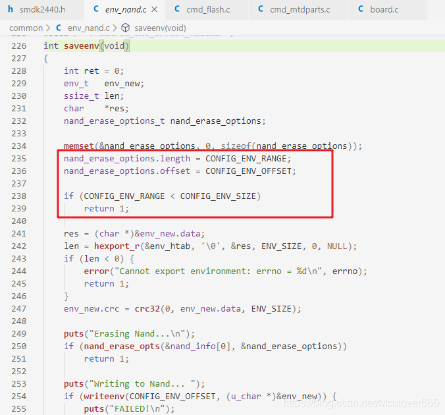
Task: Expand chevron after 'common' in breadcrumb
Action: click(x=48, y=28)
